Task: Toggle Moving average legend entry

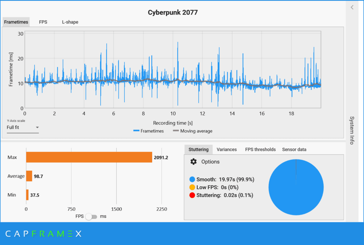Action: point(192,131)
